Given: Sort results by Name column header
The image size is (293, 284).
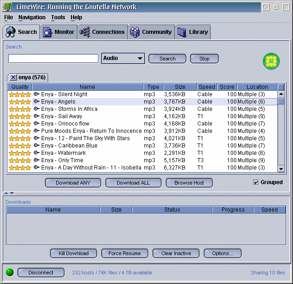Looking at the screenshot, I should 87,87.
